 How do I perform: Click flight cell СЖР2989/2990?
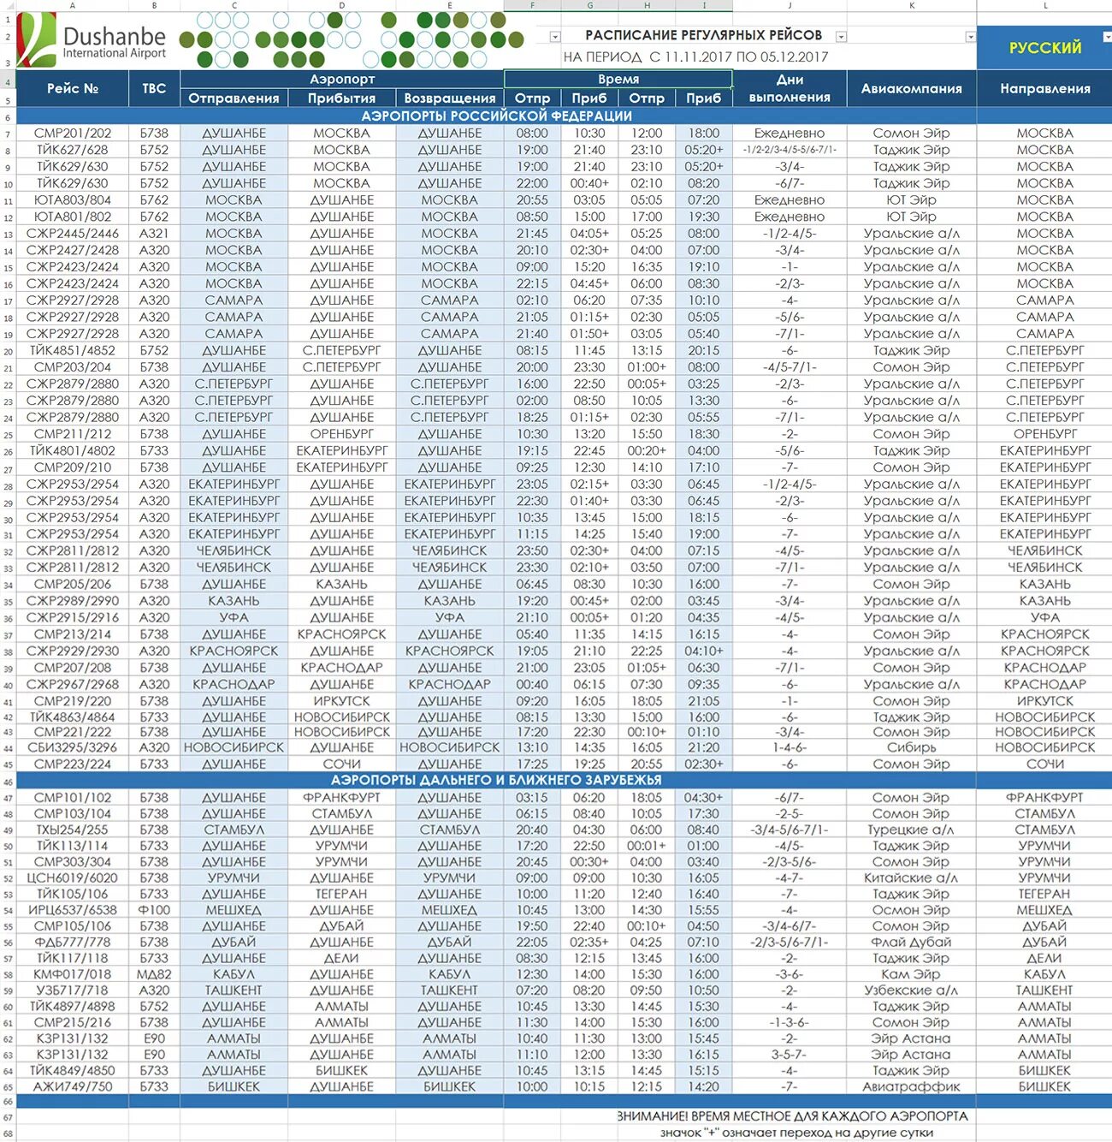[73, 601]
